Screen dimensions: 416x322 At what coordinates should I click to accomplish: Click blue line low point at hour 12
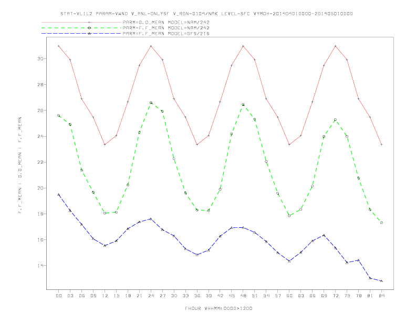(105, 246)
